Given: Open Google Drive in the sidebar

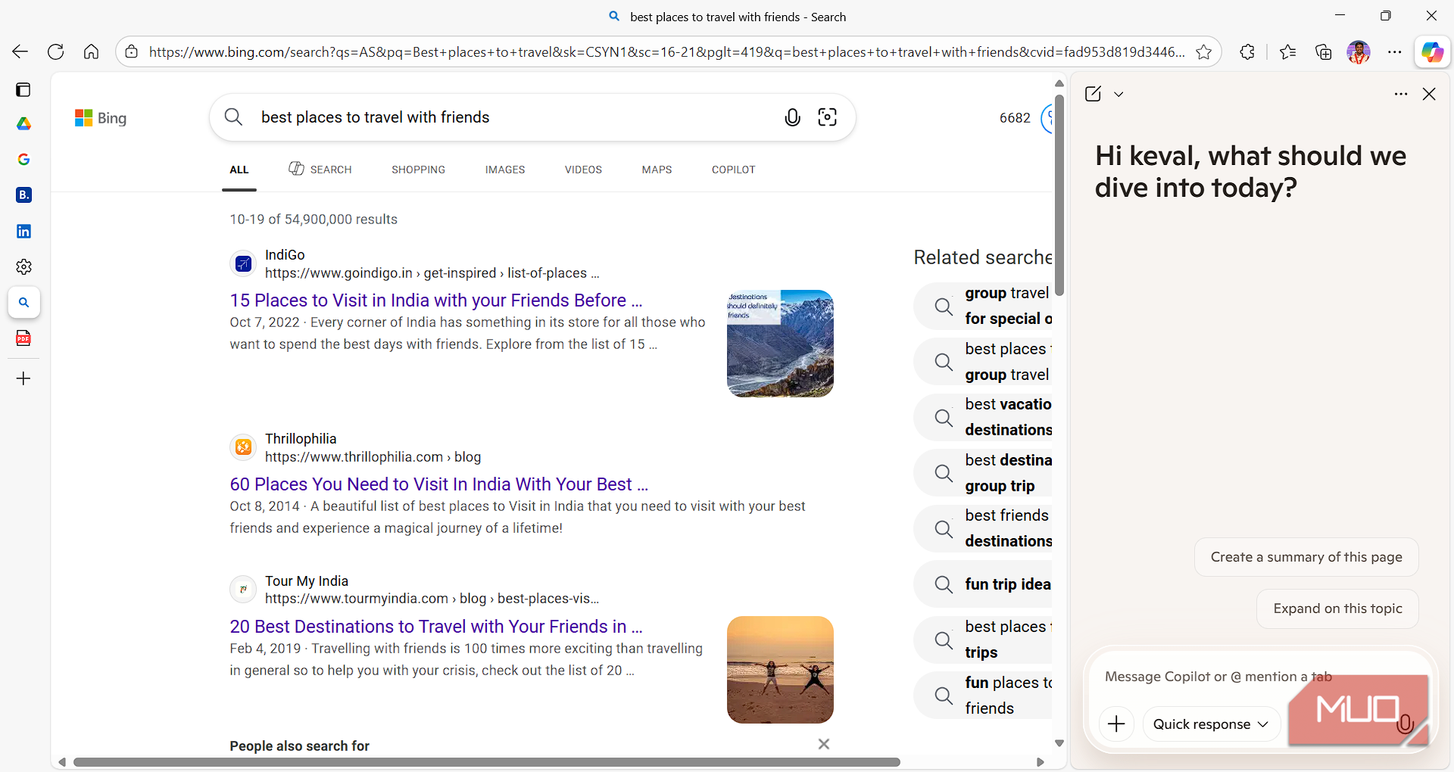Looking at the screenshot, I should point(23,123).
